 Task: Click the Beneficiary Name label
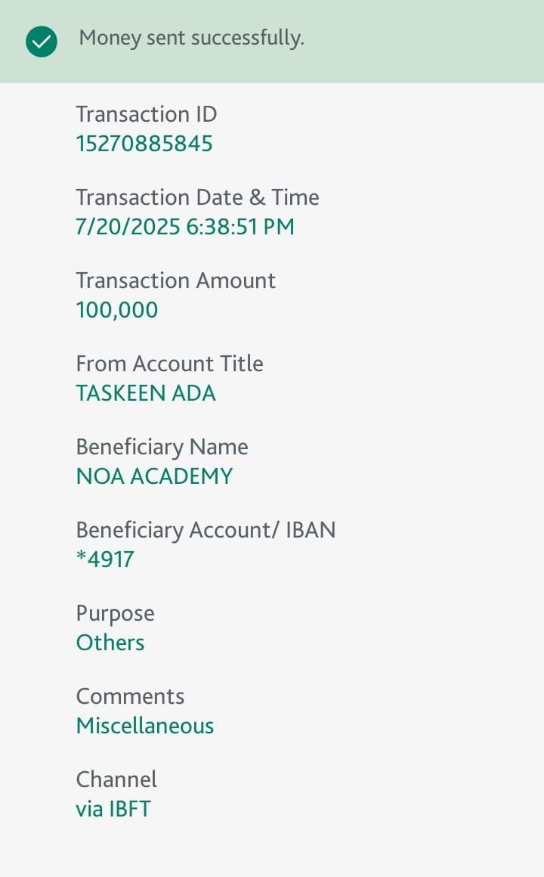(162, 447)
